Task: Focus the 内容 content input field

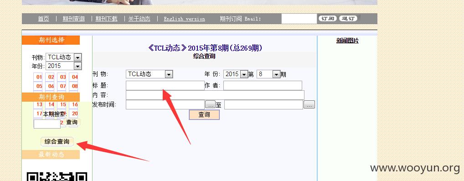Action: 215,95
